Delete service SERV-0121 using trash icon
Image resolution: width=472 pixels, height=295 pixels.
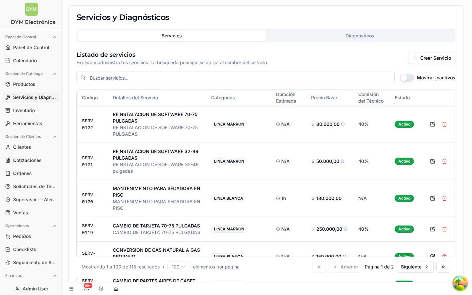444,161
